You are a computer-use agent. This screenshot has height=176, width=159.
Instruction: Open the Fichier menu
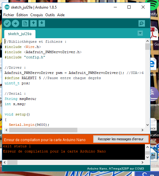pos(9,15)
